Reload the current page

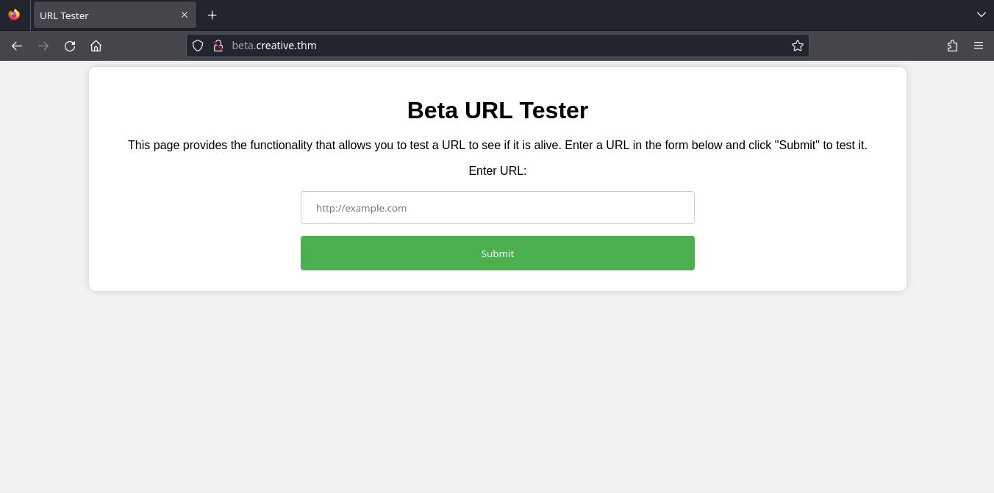[70, 46]
